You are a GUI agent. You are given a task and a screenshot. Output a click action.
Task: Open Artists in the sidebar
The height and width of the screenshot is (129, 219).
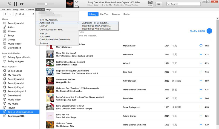pos(11,27)
